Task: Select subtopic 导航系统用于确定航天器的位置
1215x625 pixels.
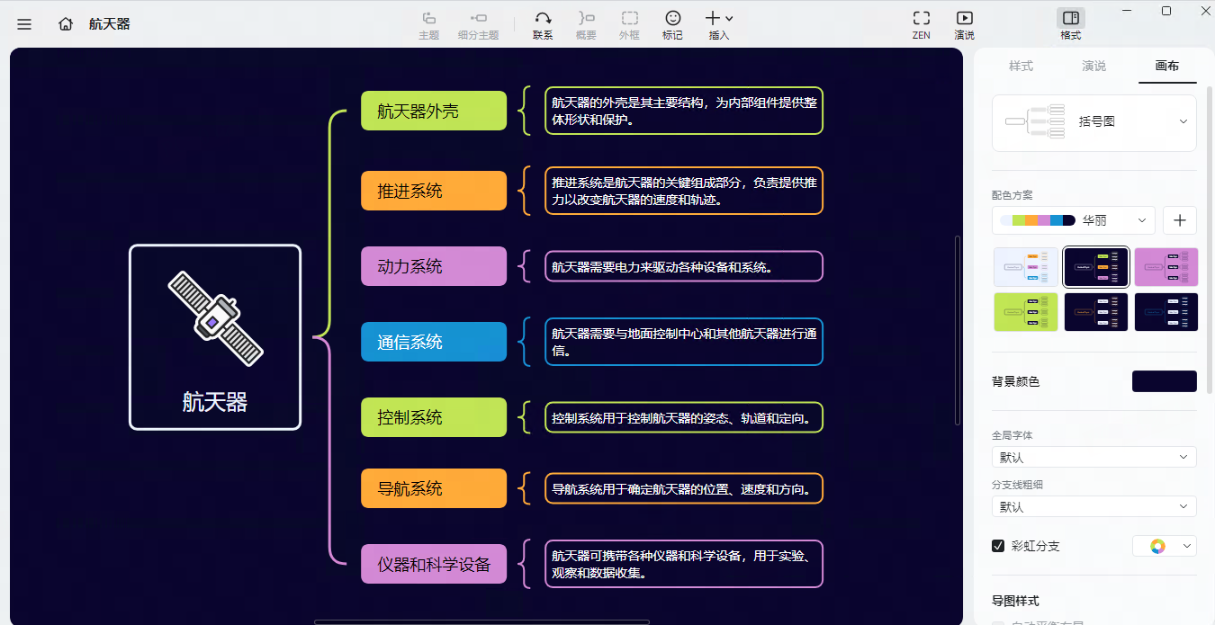Action: coord(684,488)
